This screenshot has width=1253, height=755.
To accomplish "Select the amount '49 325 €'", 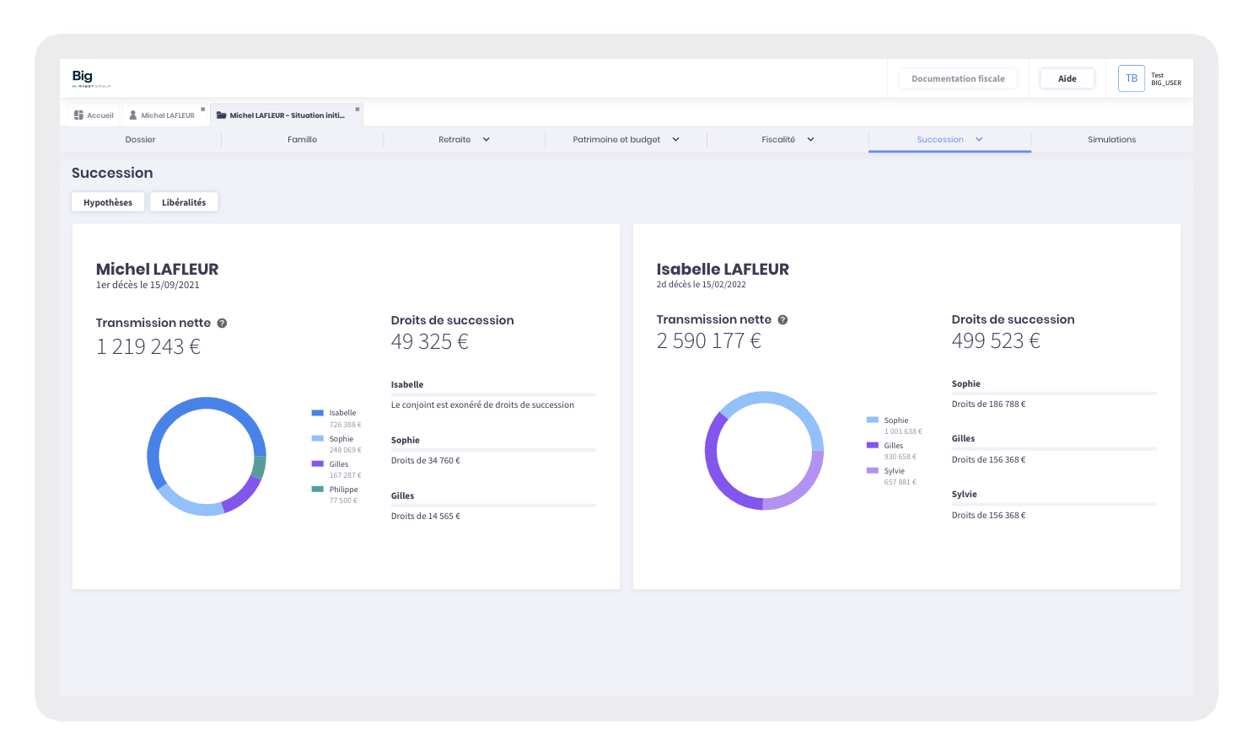I will click(x=430, y=341).
